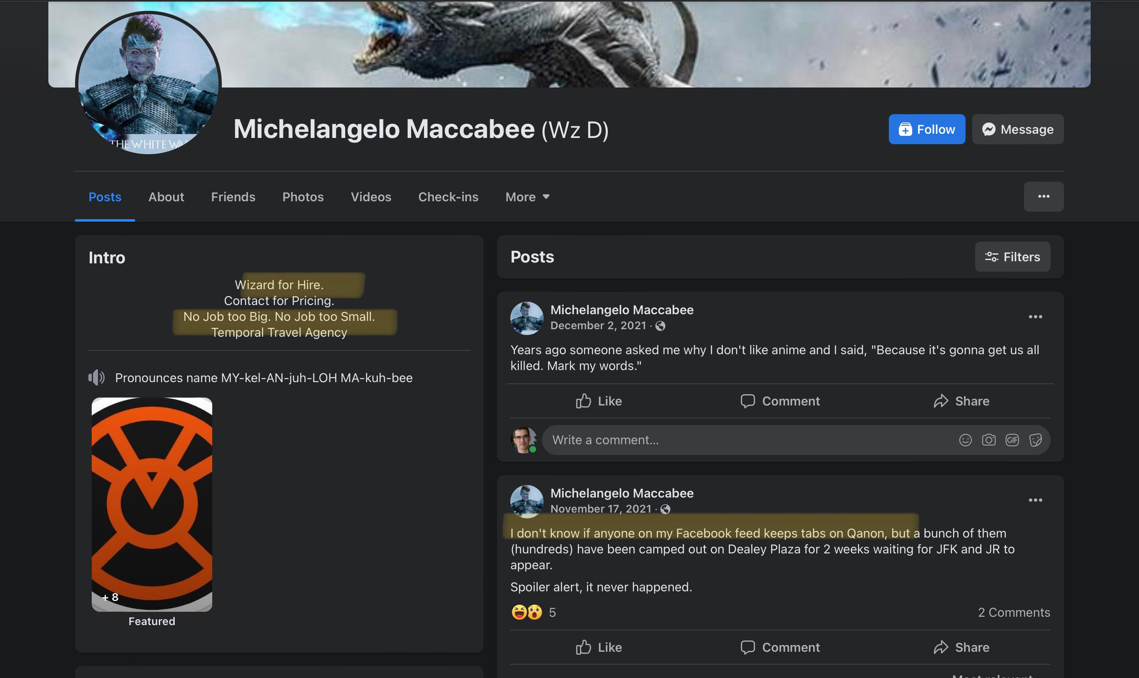
Task: Open the reaction count 5
Action: point(552,613)
